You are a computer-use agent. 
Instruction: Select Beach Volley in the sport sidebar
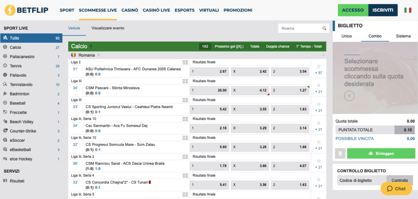point(31,122)
